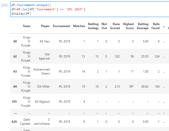Click inside the code cell editor
The image size is (169, 131).
[x=90, y=9]
